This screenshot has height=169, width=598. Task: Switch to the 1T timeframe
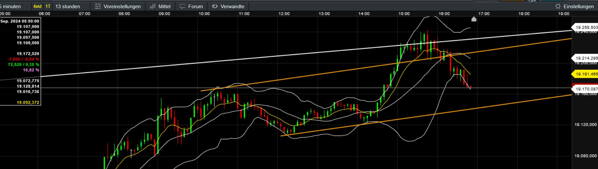[48, 6]
